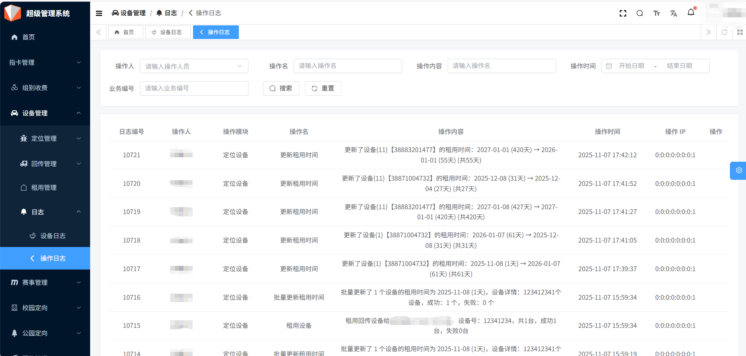746x356 pixels.
Task: Open the blue settings gear panel
Action: click(739, 171)
